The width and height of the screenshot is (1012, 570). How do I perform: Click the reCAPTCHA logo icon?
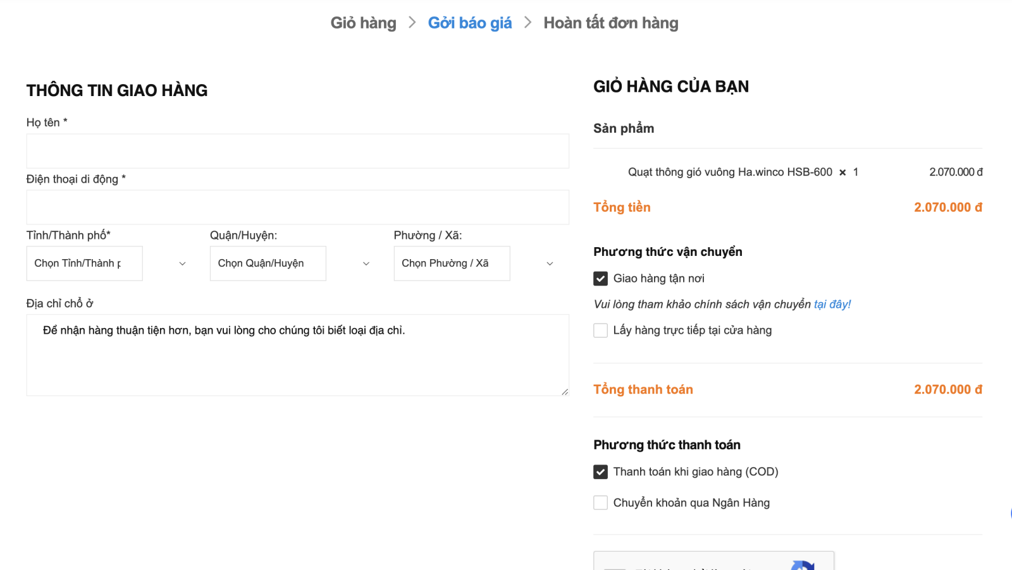pyautogui.click(x=803, y=565)
